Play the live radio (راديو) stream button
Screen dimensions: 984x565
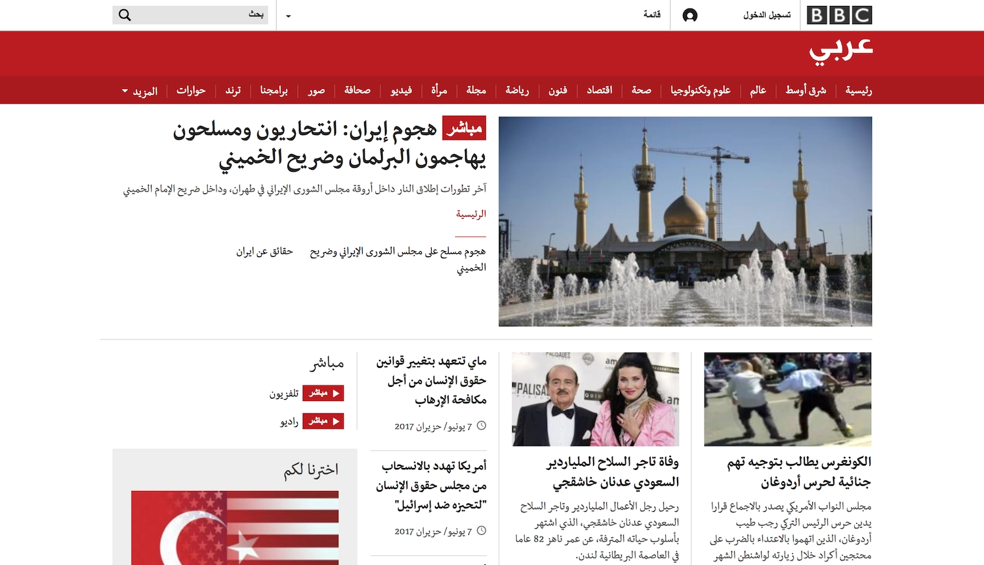(x=323, y=421)
